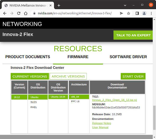Screen dimensions: 156x139
Task: Open Chrome's three-dot menu
Action: [x=151, y=13]
